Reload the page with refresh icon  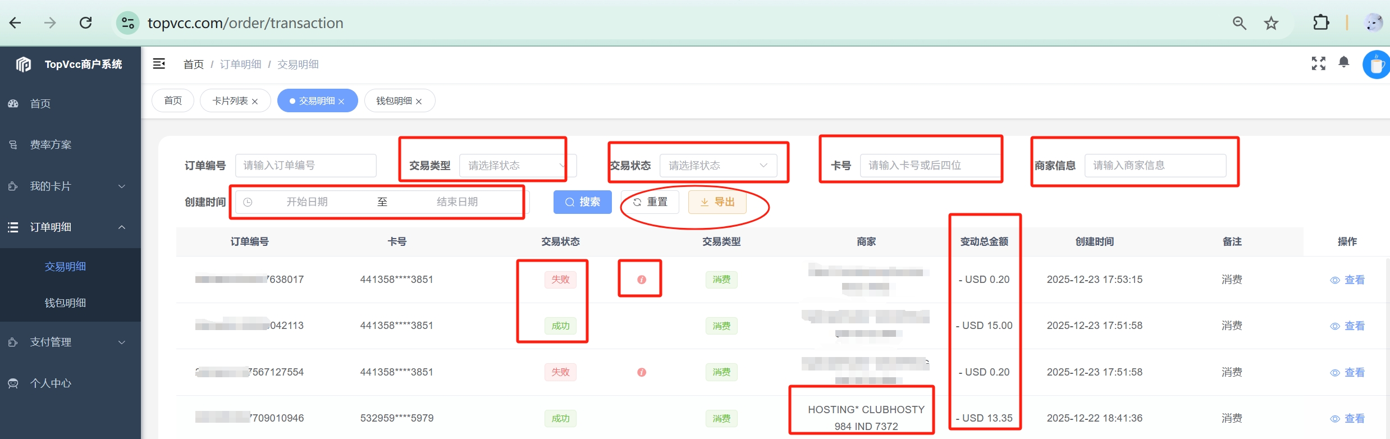[85, 23]
